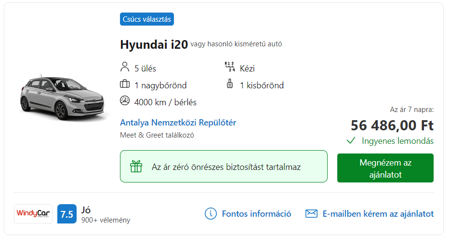Click the WindyCar supplier logo
This screenshot has height=237, width=450.
pyautogui.click(x=33, y=214)
